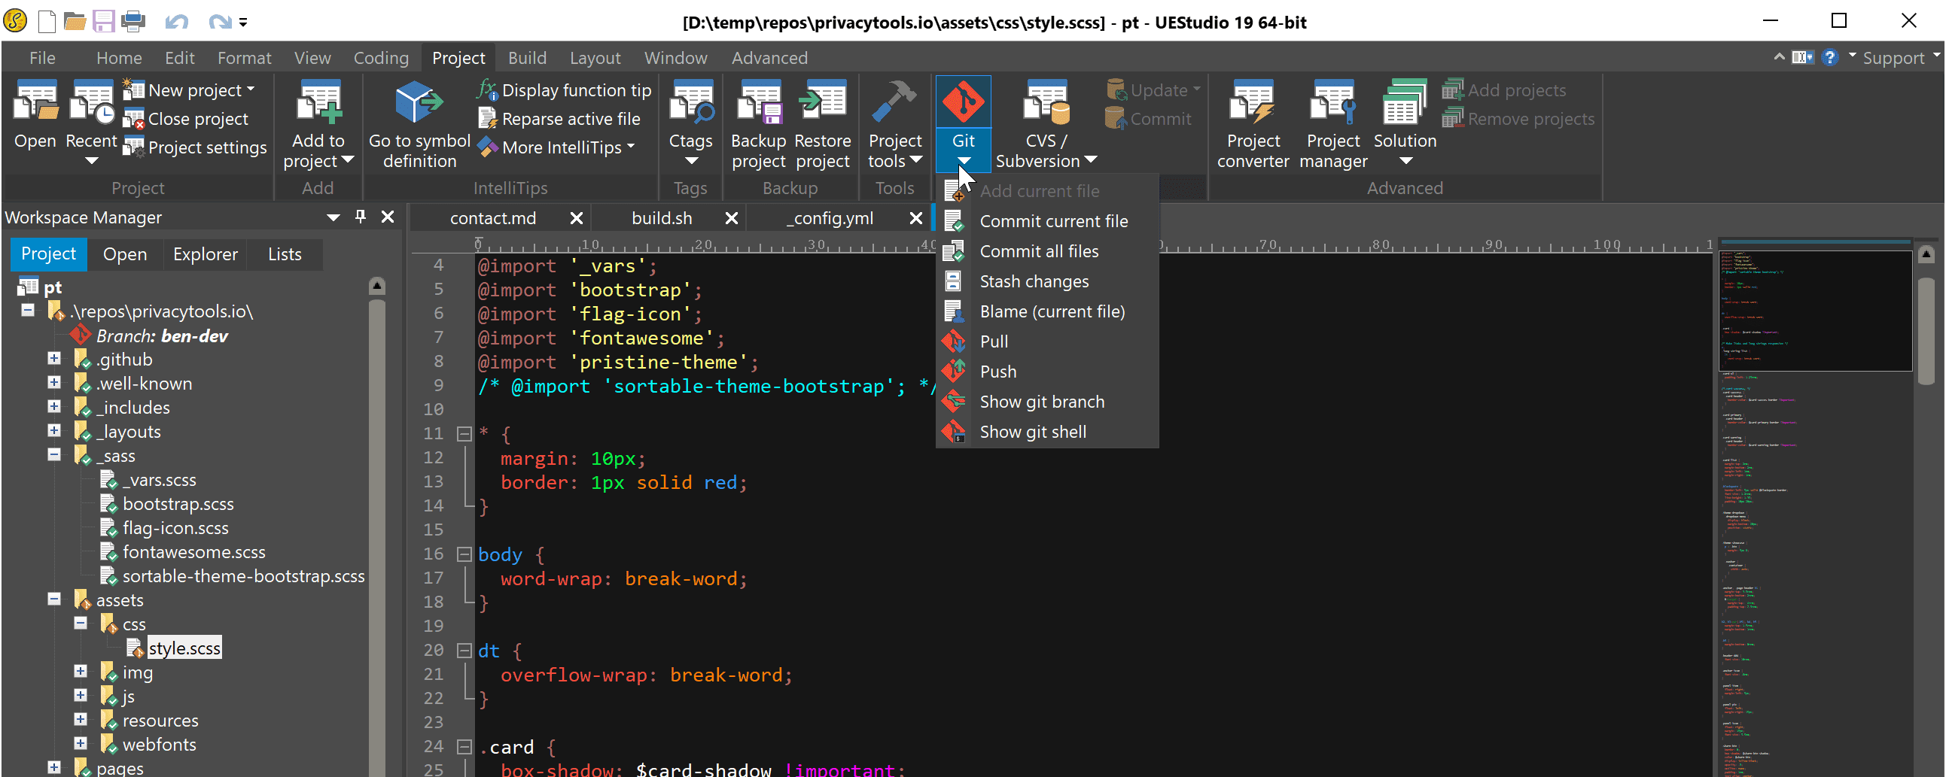Click Go to symbol definition icon
1946x777 pixels.
(419, 103)
